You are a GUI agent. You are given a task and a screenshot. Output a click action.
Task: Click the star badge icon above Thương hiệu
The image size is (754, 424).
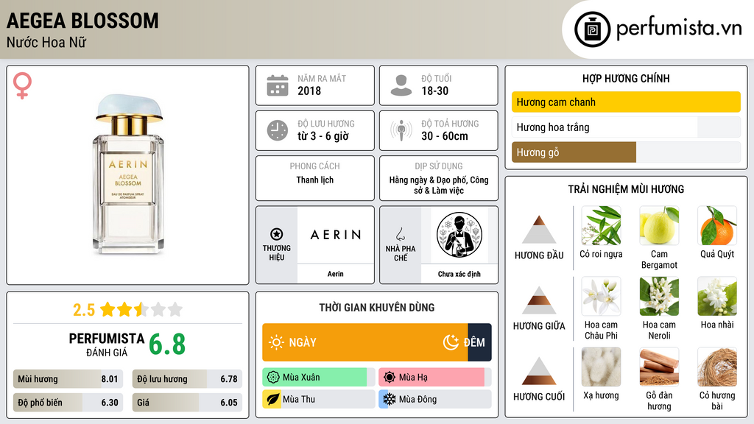click(x=277, y=234)
